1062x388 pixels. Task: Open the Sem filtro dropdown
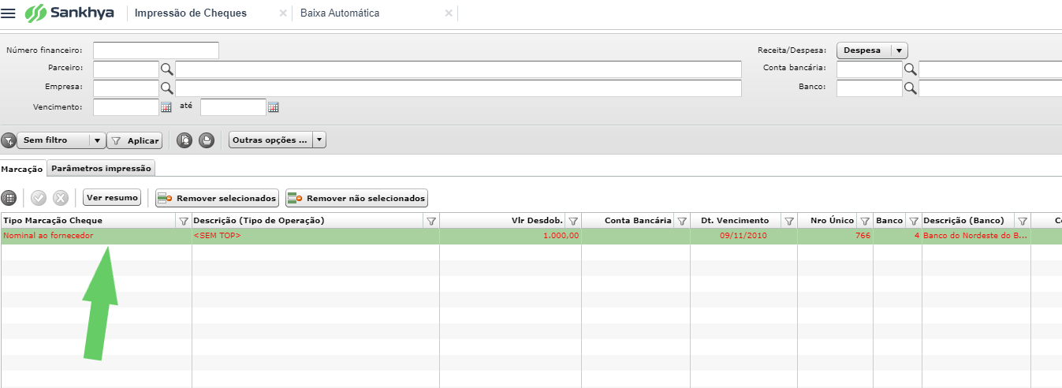pyautogui.click(x=61, y=140)
